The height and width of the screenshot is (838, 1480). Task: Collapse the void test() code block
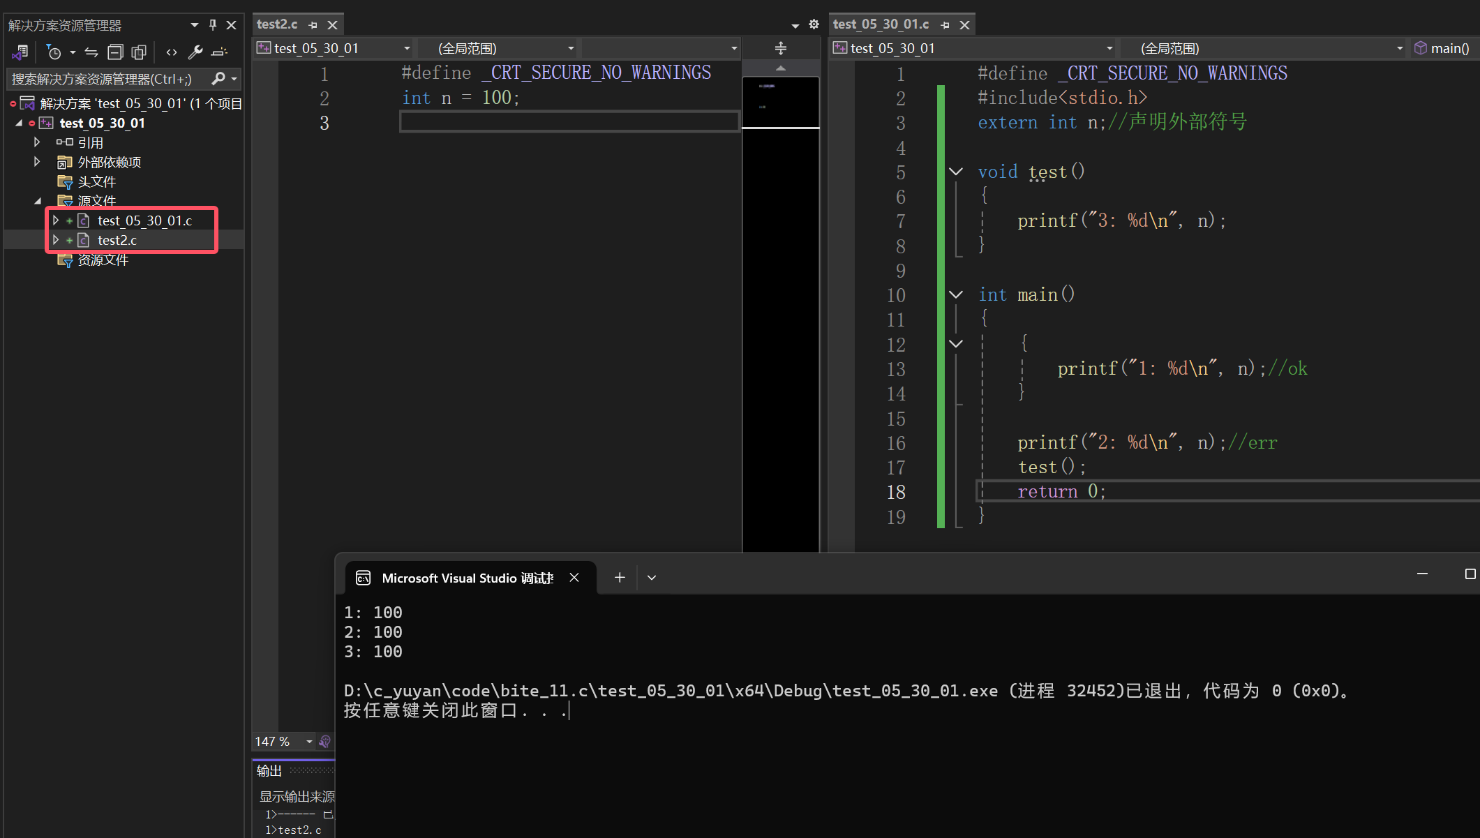pyautogui.click(x=956, y=172)
